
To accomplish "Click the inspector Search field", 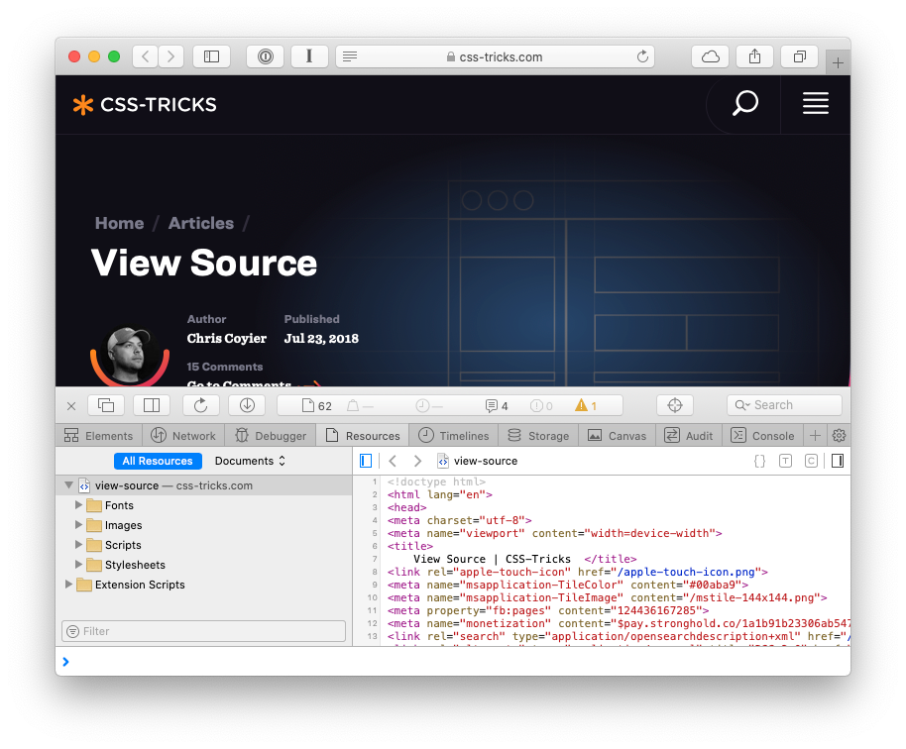I will [784, 405].
